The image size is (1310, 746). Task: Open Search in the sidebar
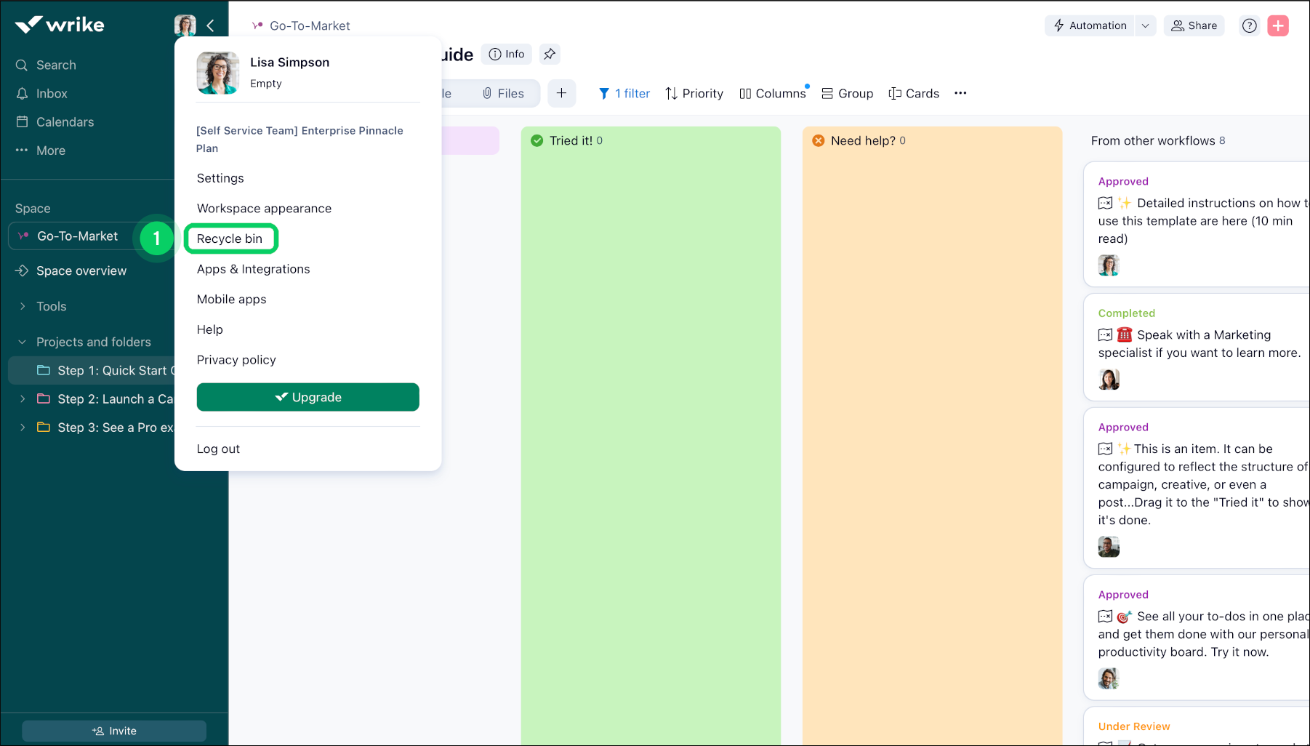(55, 65)
